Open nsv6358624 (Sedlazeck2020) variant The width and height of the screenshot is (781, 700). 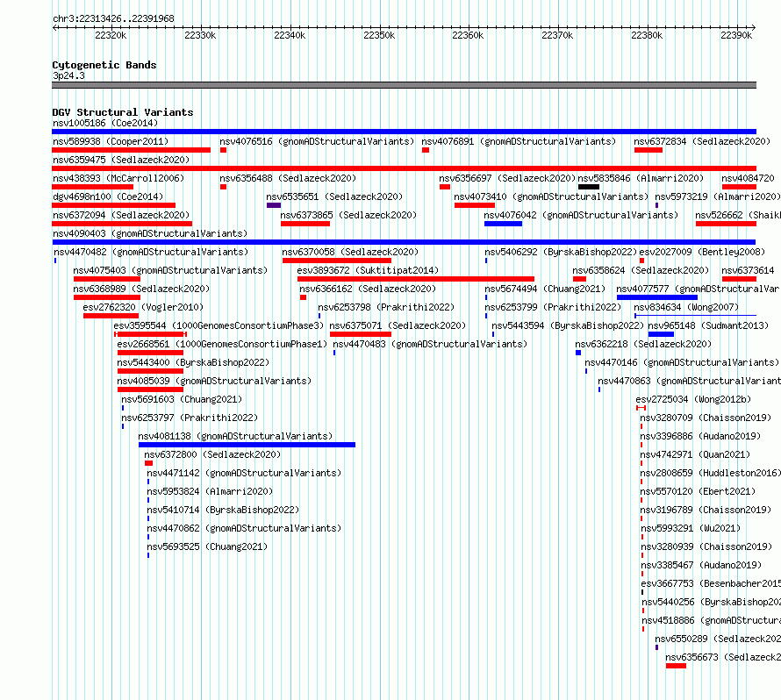[x=641, y=270]
